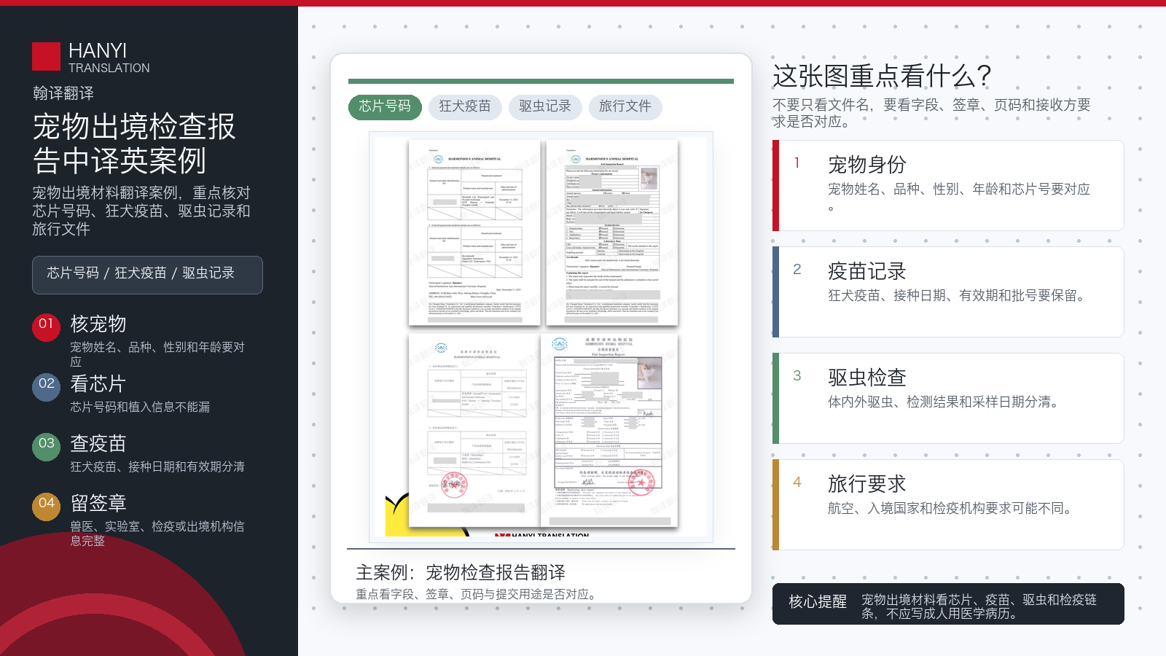Click text 狂犬疫苗、接种日期和有效期分清

pos(157,466)
